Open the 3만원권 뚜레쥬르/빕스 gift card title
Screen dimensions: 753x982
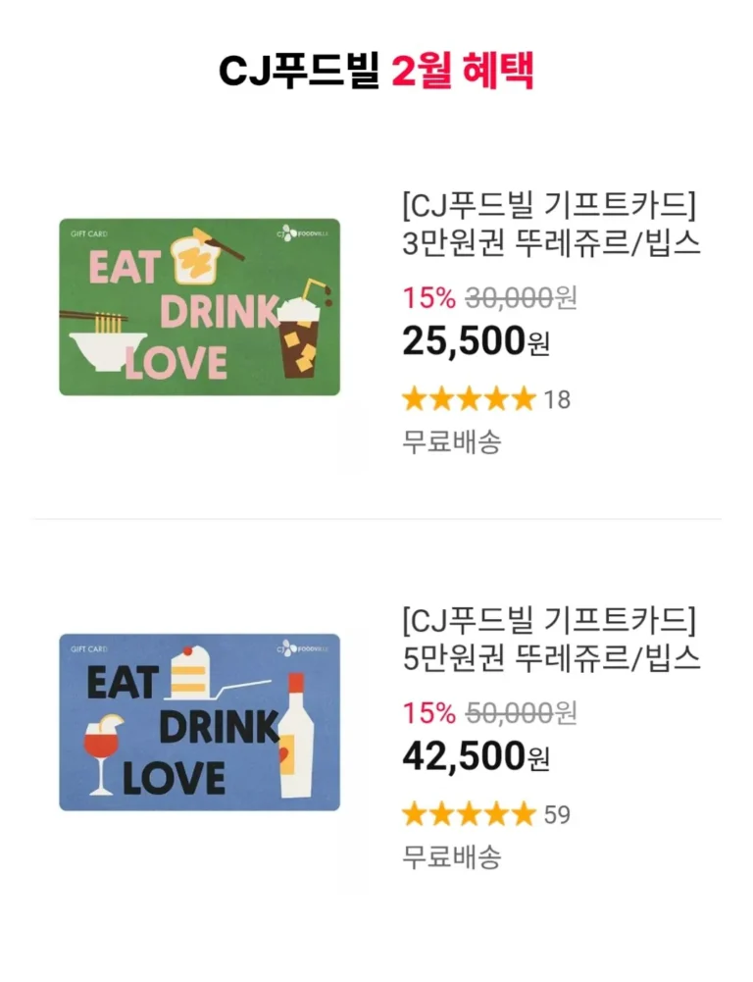(551, 226)
